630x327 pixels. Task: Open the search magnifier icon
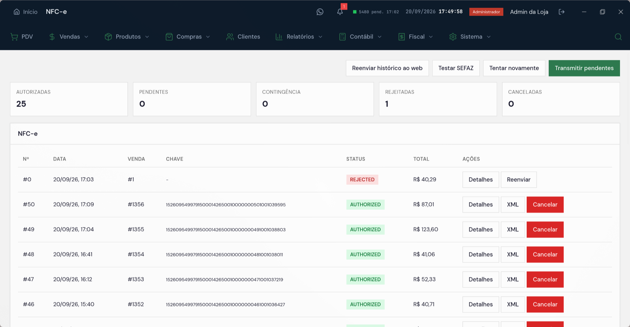pyautogui.click(x=618, y=37)
